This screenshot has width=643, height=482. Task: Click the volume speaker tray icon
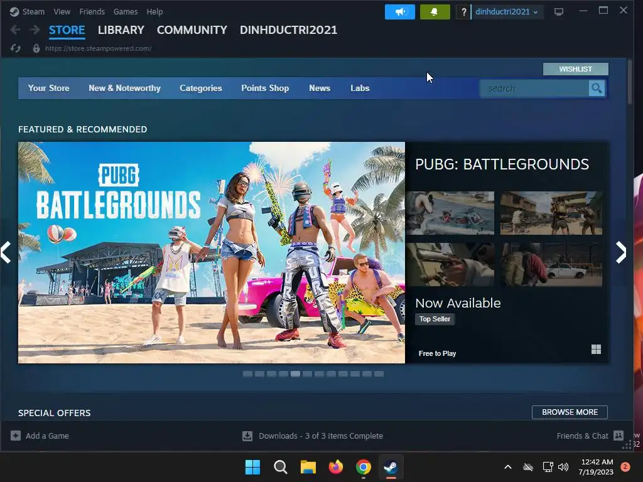point(563,467)
